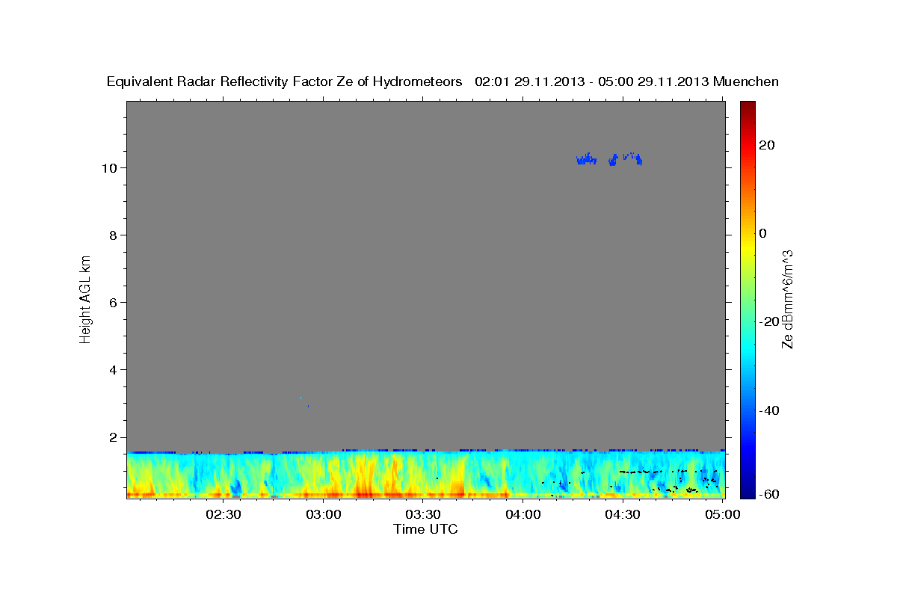Click the 2 km height tick label

tap(114, 437)
